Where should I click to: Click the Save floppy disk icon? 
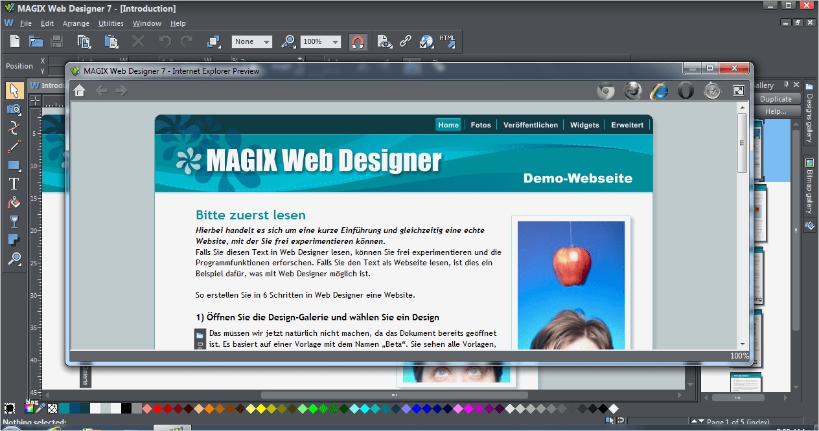[56, 41]
